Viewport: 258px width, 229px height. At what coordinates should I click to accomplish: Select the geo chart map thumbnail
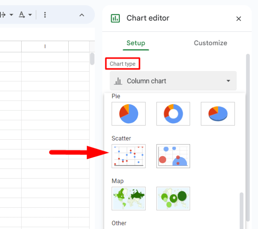tap(129, 198)
